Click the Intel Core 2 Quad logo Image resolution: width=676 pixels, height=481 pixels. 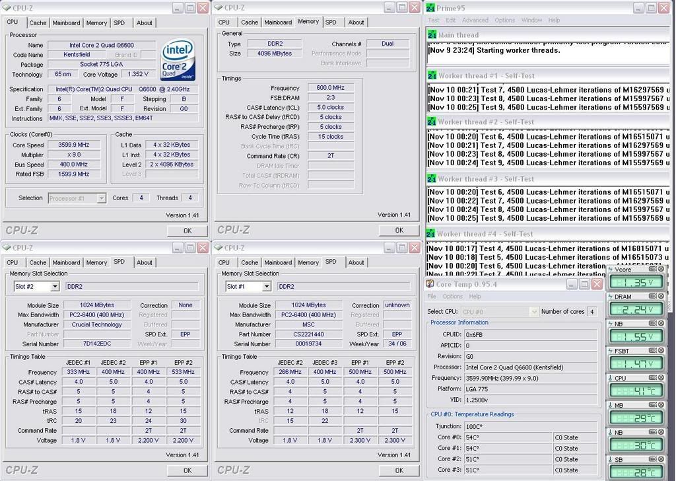tap(178, 59)
